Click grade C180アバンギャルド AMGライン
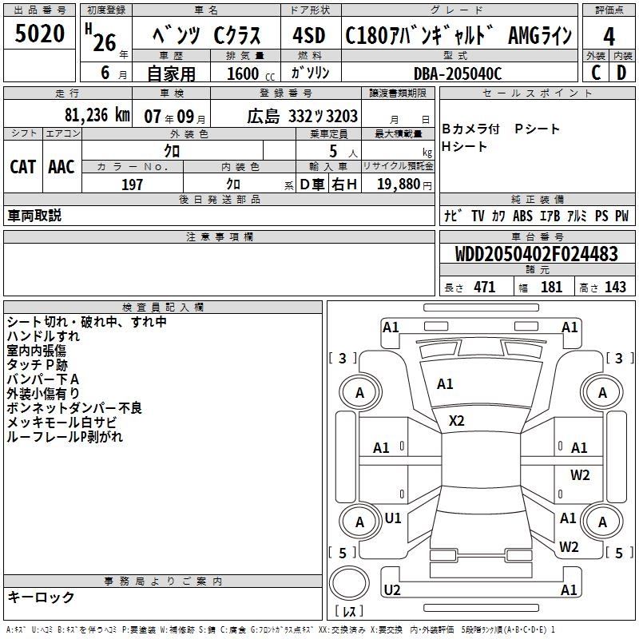Screen dimensions: 639x639 [458, 35]
